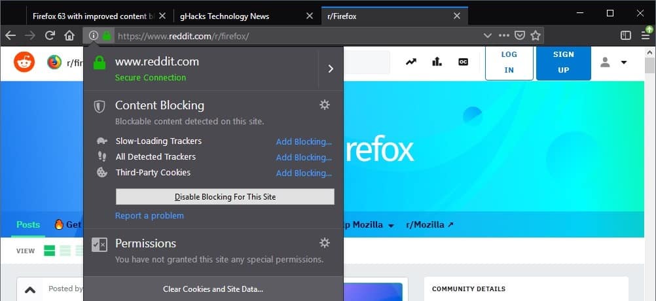656x301 pixels.
Task: Reload the current page
Action: coord(50,35)
